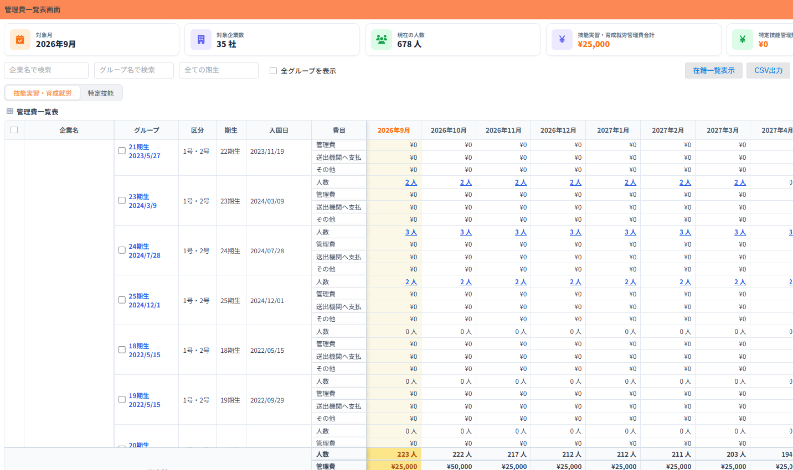Click the 223人 total under 2026年9月

pos(407,455)
